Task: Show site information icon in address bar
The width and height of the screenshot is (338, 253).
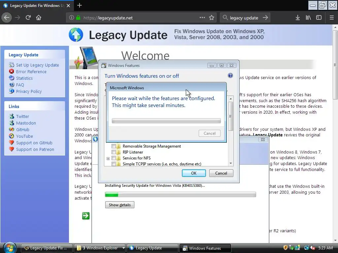Action: click(x=72, y=18)
